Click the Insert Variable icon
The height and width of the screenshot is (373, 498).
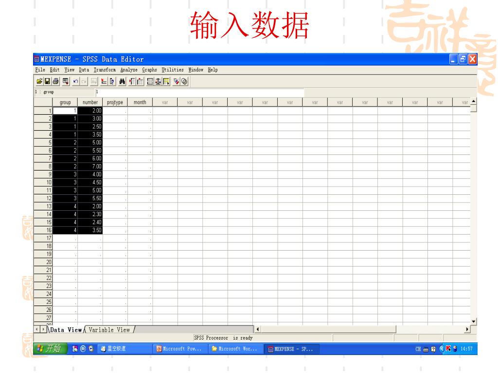point(141,82)
